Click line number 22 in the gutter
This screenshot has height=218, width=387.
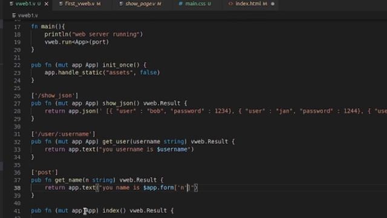[x=17, y=65]
